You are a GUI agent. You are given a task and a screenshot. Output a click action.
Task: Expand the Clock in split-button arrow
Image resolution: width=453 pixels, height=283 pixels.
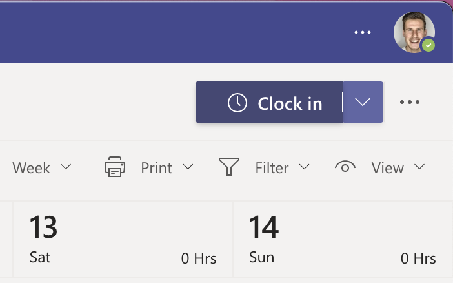(x=363, y=102)
